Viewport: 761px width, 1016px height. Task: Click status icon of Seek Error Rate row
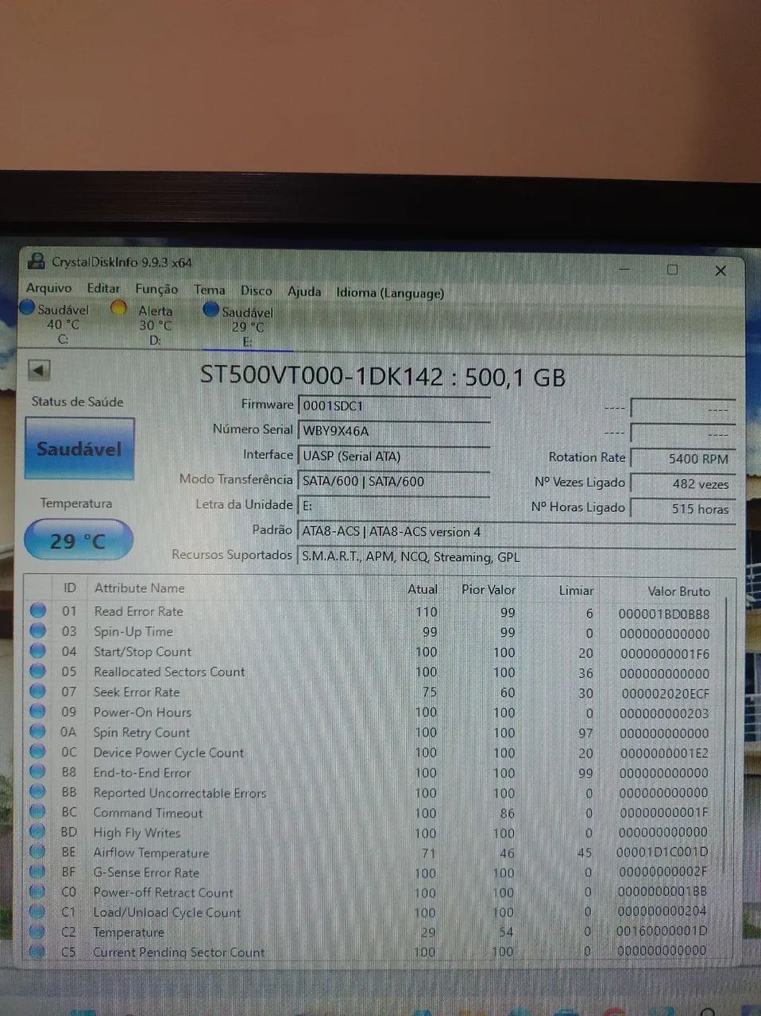37,691
